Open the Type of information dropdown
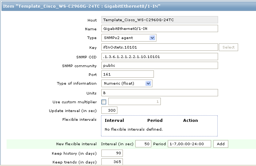This screenshot has width=256, height=166. coord(127,83)
